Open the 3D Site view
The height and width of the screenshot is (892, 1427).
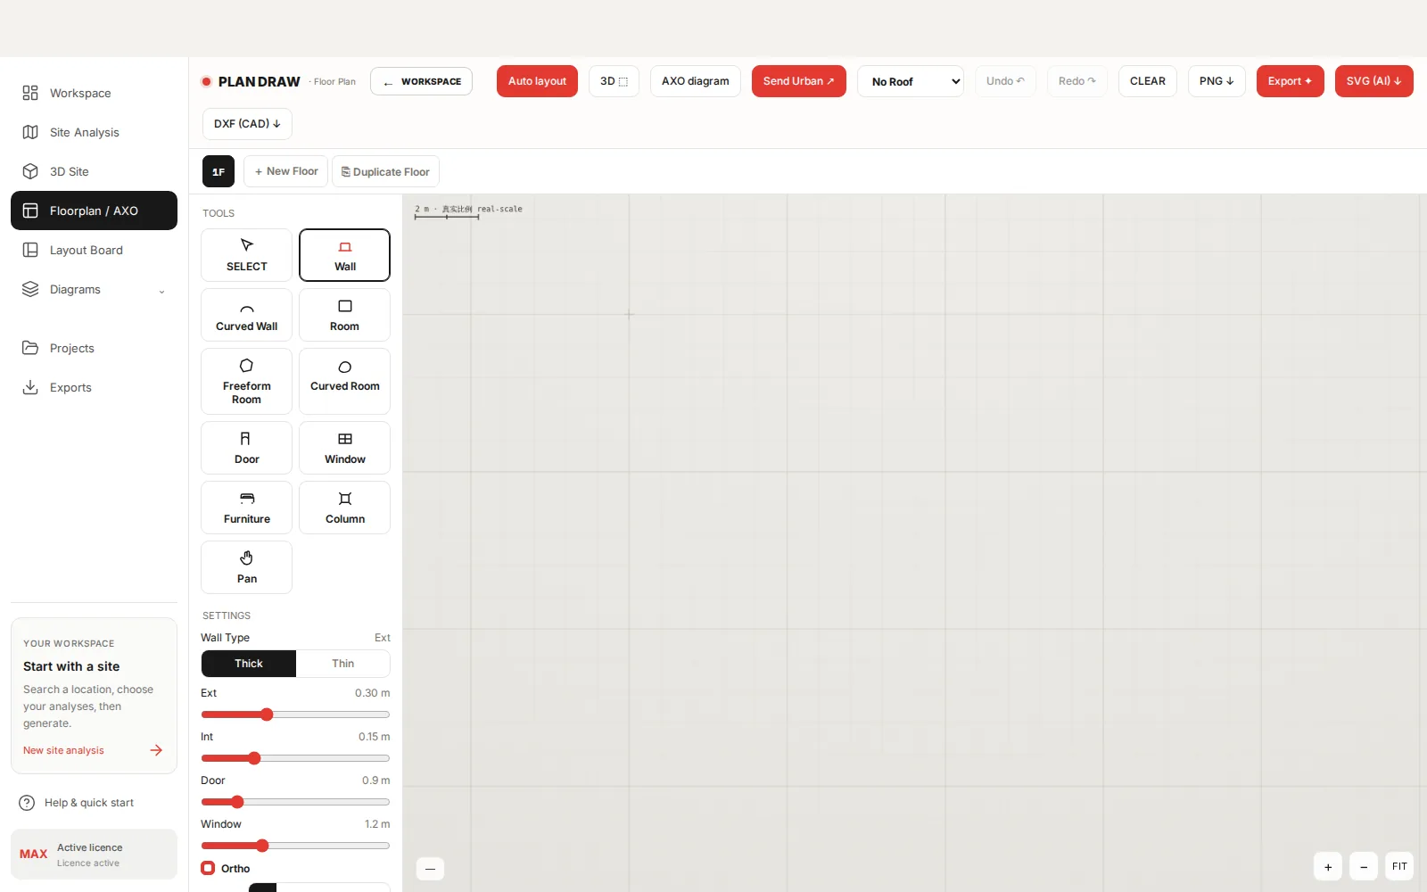tap(94, 171)
